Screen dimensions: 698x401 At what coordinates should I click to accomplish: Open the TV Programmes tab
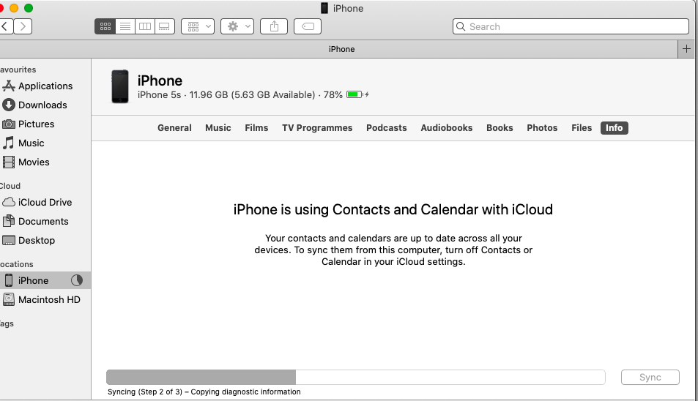(317, 128)
